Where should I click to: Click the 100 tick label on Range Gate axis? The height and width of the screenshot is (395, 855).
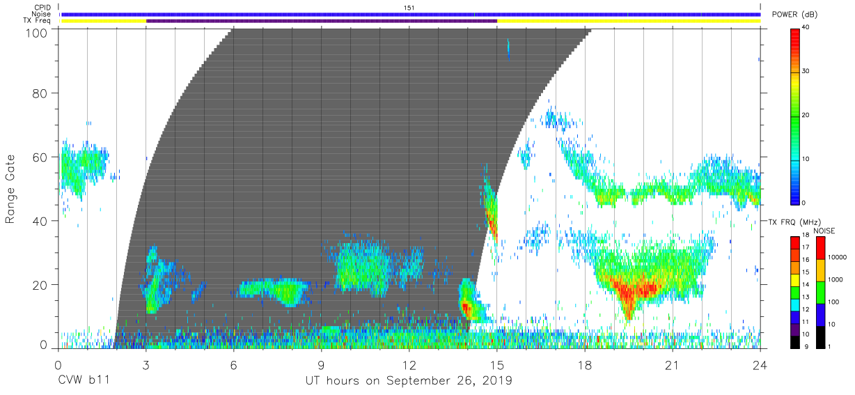(x=38, y=33)
